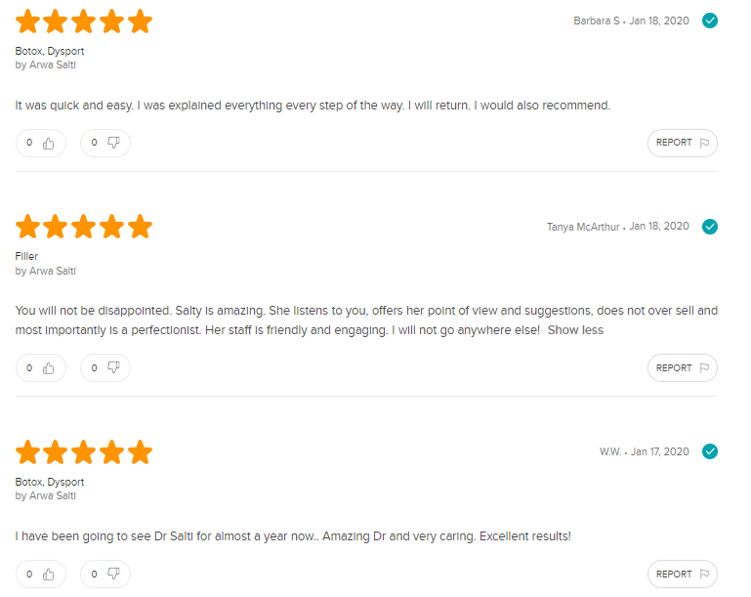751x597 pixels.
Task: Thumbs up W.W.'s review
Action: click(41, 575)
